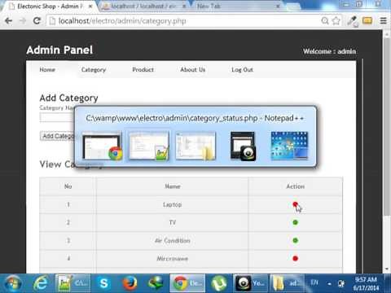The width and height of the screenshot is (391, 293).
Task: Open uTorrent from the taskbar
Action: pos(219,283)
